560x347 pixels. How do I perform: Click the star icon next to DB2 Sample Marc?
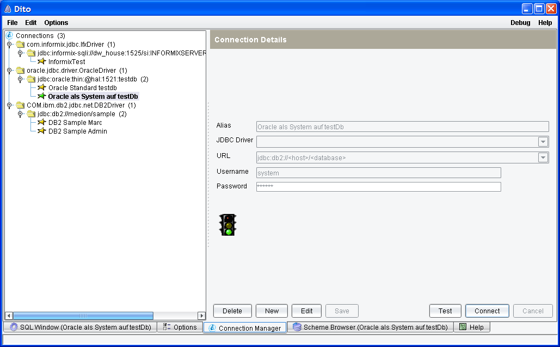[x=41, y=122]
